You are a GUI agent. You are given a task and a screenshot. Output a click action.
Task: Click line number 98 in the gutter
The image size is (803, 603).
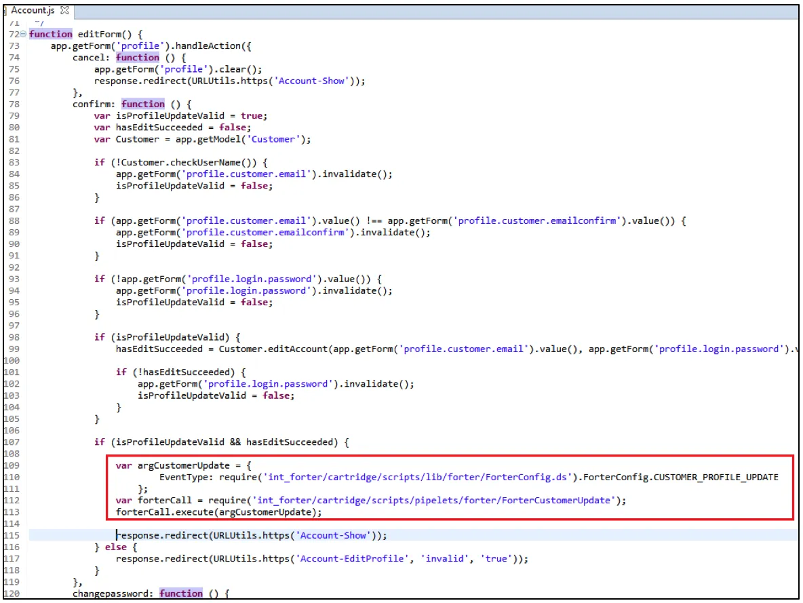(14, 338)
